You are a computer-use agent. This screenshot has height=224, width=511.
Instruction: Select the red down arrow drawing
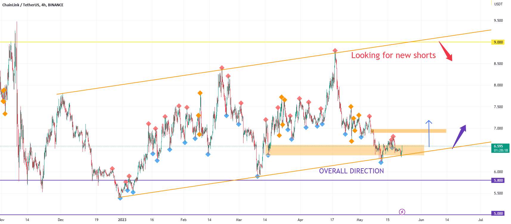pos(445,51)
